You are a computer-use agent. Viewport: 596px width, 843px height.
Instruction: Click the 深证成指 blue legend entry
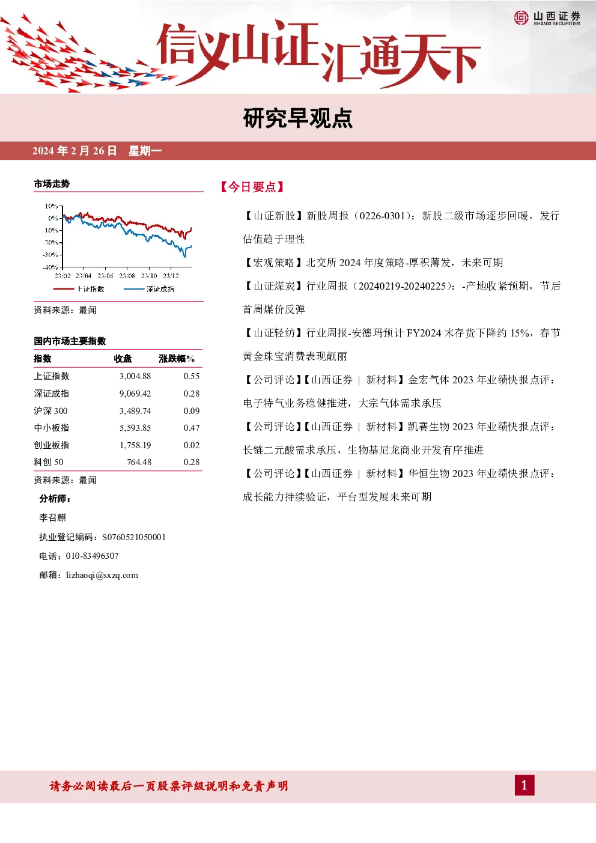pos(149,289)
